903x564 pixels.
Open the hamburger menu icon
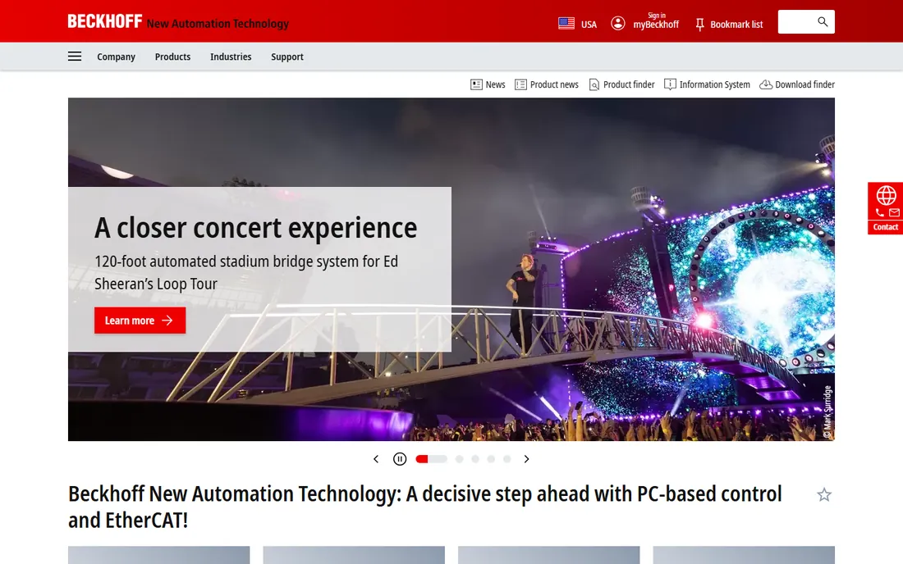(74, 57)
